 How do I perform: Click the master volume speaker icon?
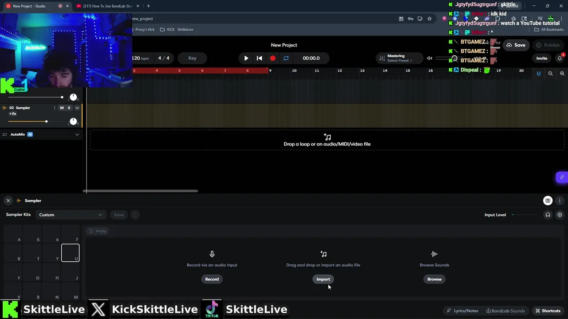pos(429,58)
